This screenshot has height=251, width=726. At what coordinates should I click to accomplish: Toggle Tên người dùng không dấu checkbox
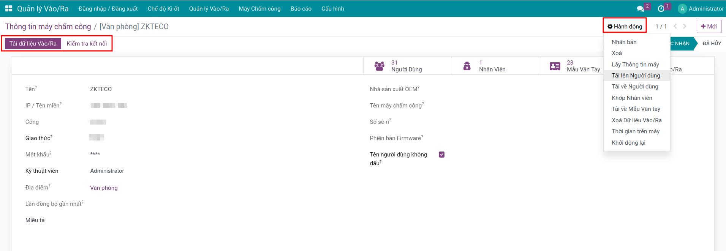pyautogui.click(x=441, y=155)
